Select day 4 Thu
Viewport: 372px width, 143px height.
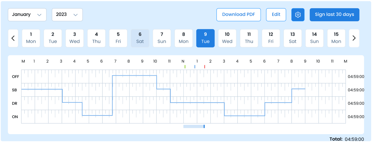click(96, 38)
